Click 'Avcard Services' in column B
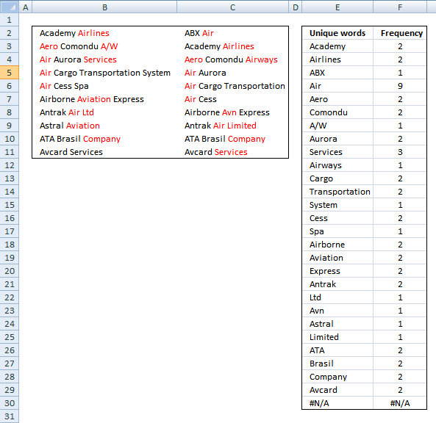Screen dimensions: 436x423 pyautogui.click(x=104, y=152)
